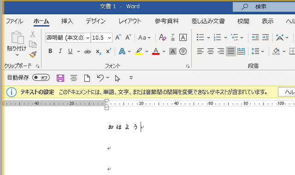Activate the Format Painter brush

33,54
